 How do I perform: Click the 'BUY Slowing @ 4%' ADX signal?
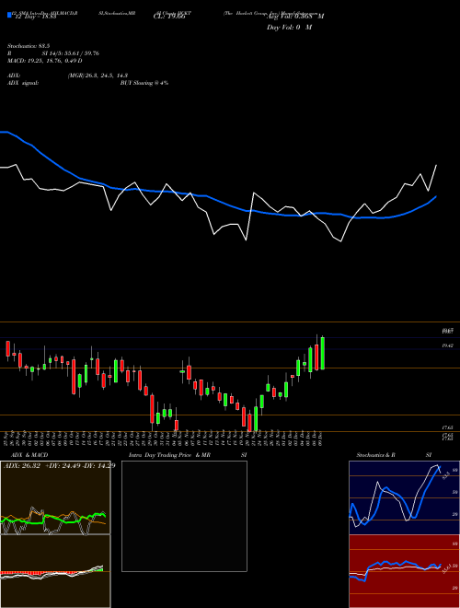coord(144,83)
